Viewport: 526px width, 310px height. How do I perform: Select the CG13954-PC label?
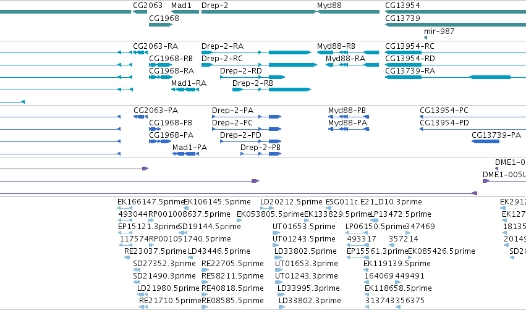coord(444,111)
